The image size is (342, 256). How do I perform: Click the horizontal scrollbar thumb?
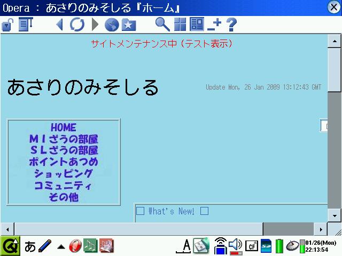click(x=139, y=229)
